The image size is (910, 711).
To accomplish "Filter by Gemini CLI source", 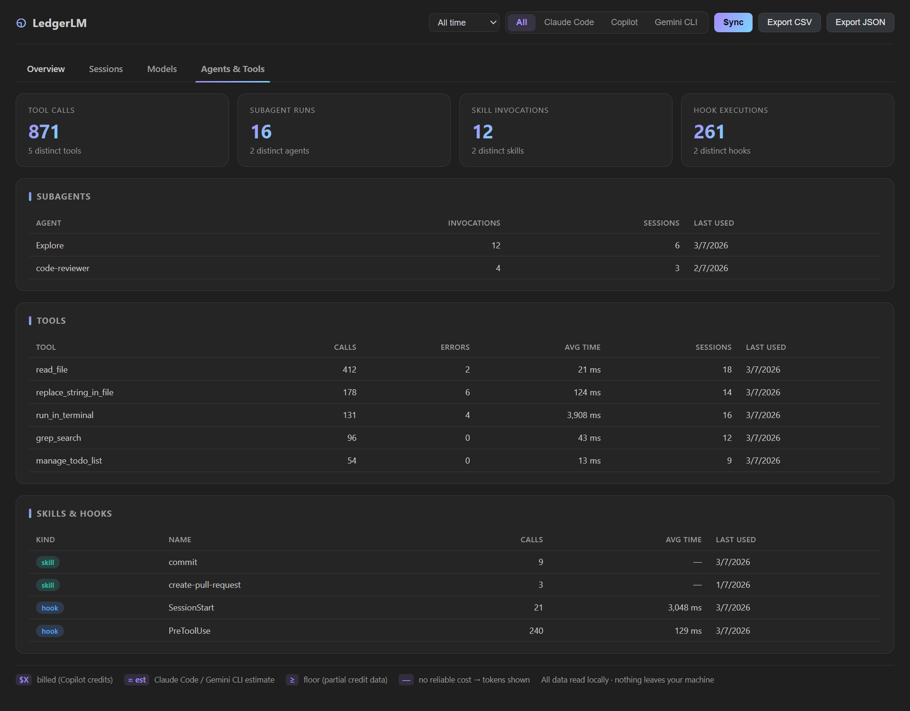I will pyautogui.click(x=676, y=22).
